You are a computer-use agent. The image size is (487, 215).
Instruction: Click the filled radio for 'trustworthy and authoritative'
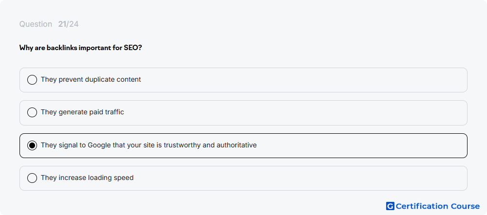(x=32, y=145)
